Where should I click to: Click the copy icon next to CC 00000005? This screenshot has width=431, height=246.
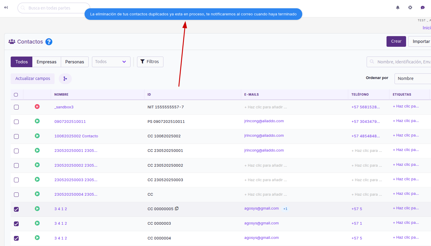point(177,208)
